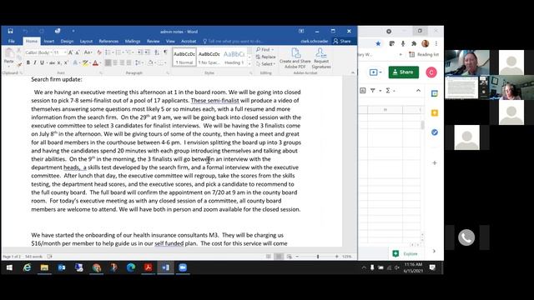Toggle the Print Layout view in status bar

click(279, 257)
